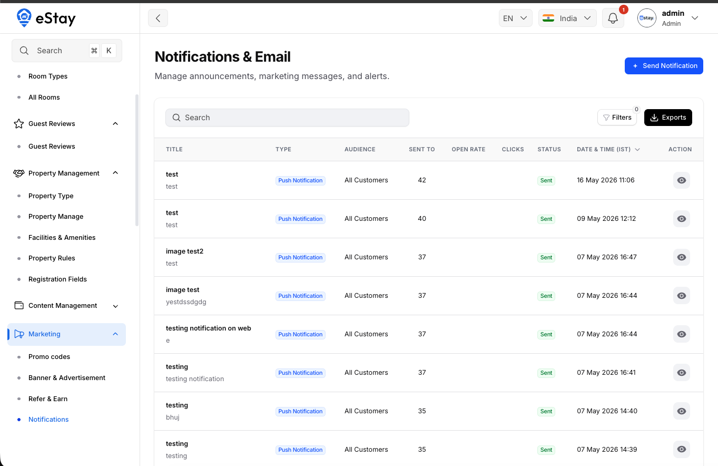Collapse the Property Management section chevron

(115, 173)
